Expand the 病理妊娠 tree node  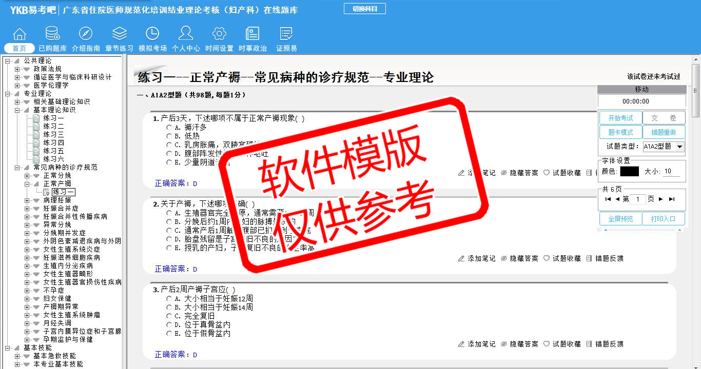(x=27, y=200)
